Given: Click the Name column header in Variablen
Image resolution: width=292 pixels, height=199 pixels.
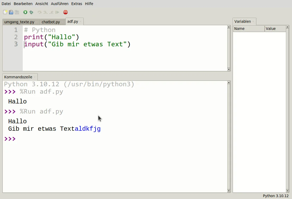Looking at the screenshot, I should pos(249,29).
